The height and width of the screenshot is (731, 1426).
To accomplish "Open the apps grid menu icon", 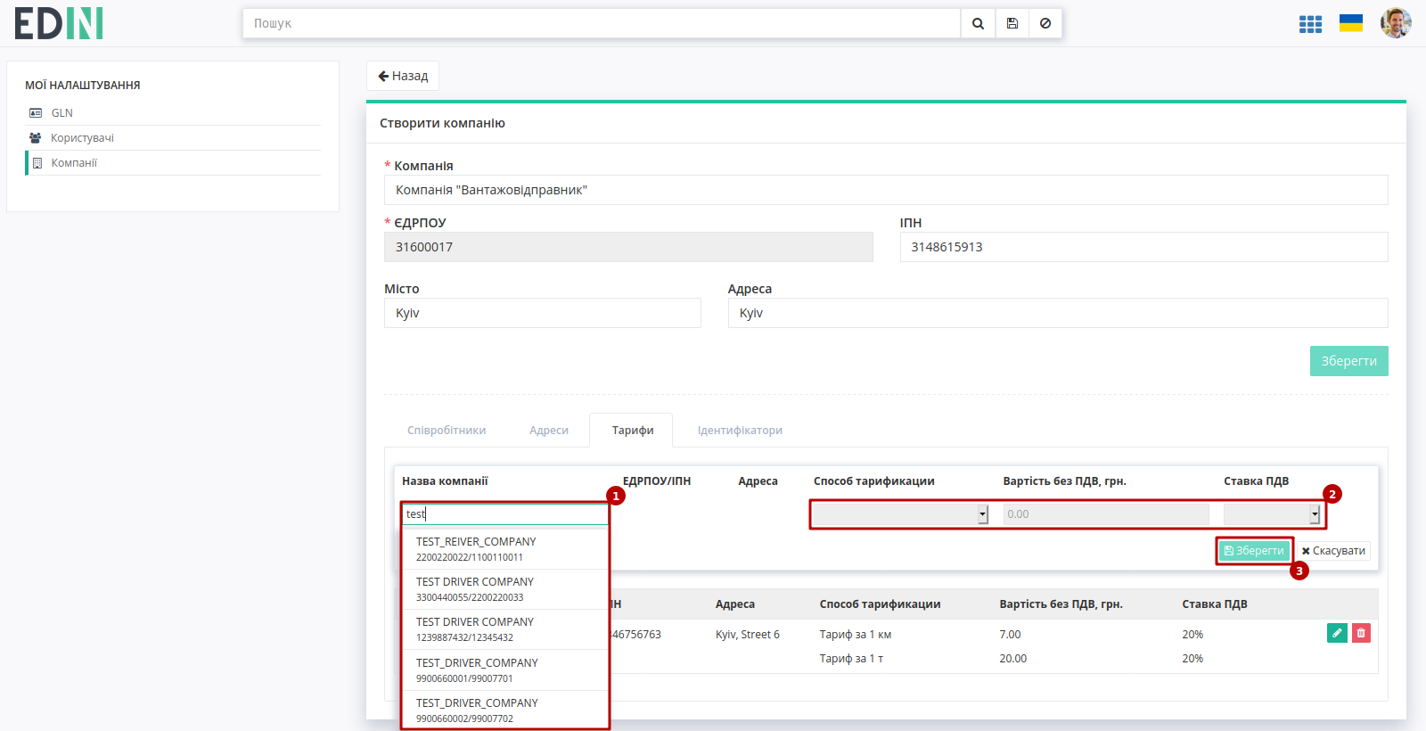I will (1310, 24).
